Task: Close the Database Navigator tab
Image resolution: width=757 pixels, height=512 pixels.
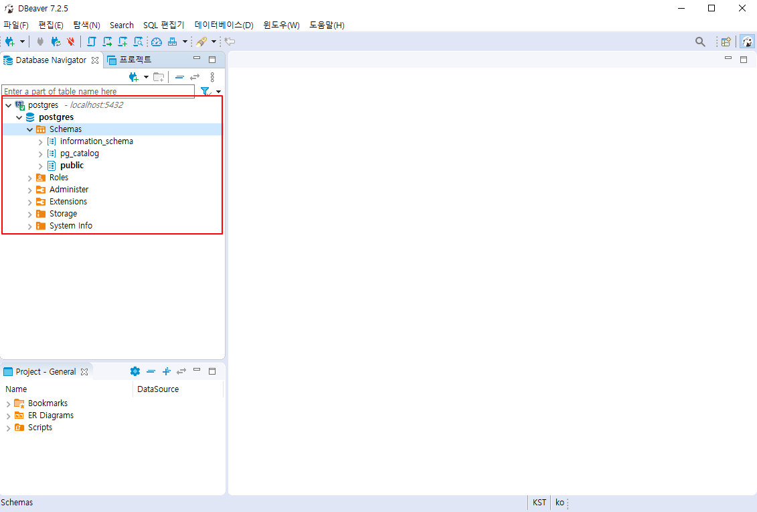Action: (95, 60)
